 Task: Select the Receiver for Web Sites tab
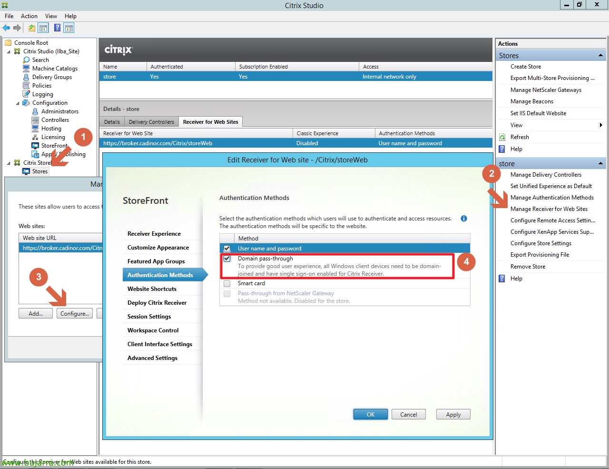point(210,122)
